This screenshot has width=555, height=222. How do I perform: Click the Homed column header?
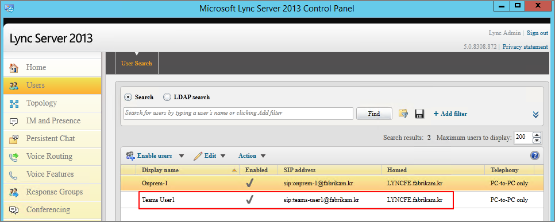[x=433, y=170]
